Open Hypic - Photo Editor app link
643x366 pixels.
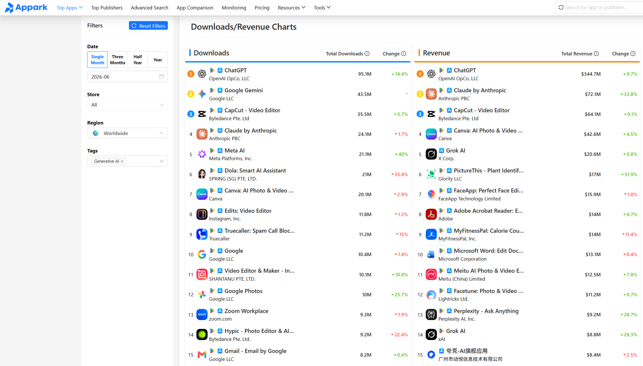[x=259, y=331]
